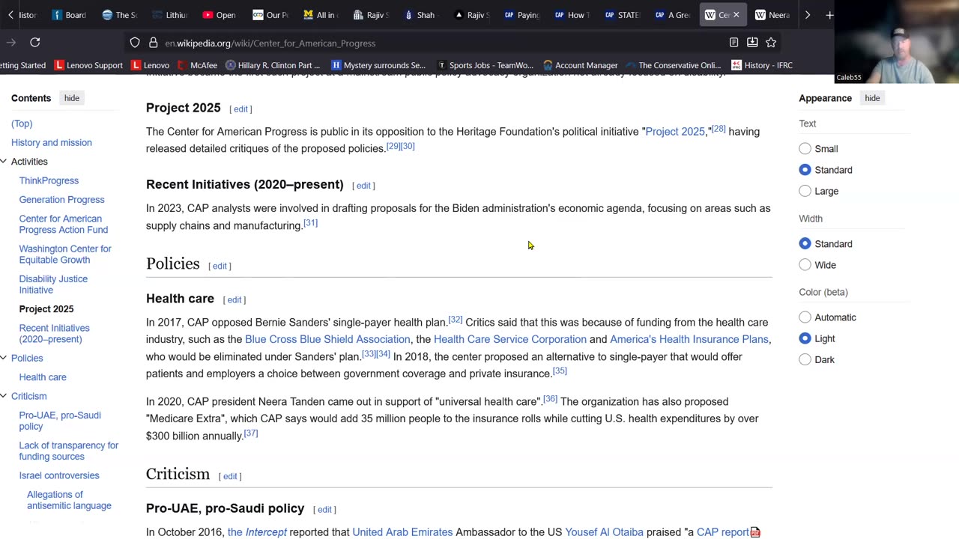
Task: Select Standard text size
Action: (805, 170)
